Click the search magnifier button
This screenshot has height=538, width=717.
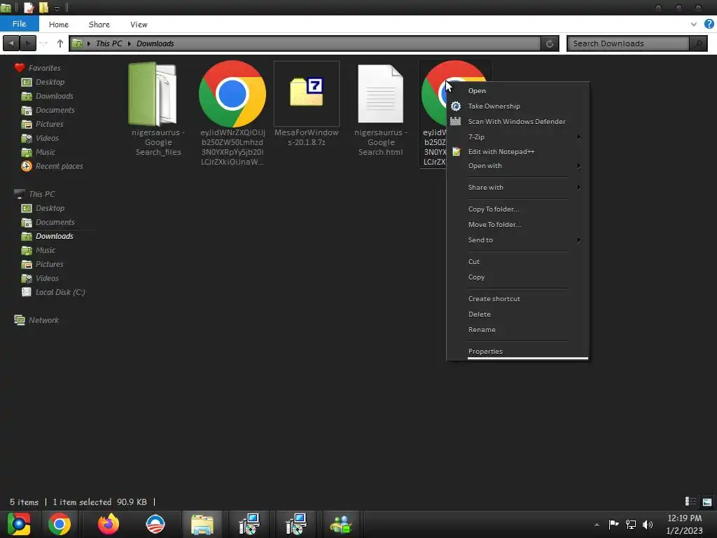pos(698,43)
